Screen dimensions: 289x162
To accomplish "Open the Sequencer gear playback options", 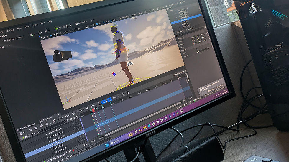I will (73, 113).
